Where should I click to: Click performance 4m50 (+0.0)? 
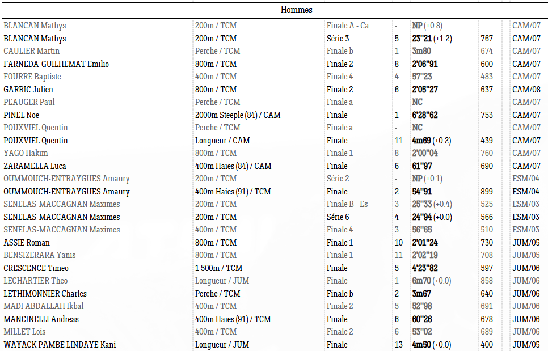click(x=432, y=344)
